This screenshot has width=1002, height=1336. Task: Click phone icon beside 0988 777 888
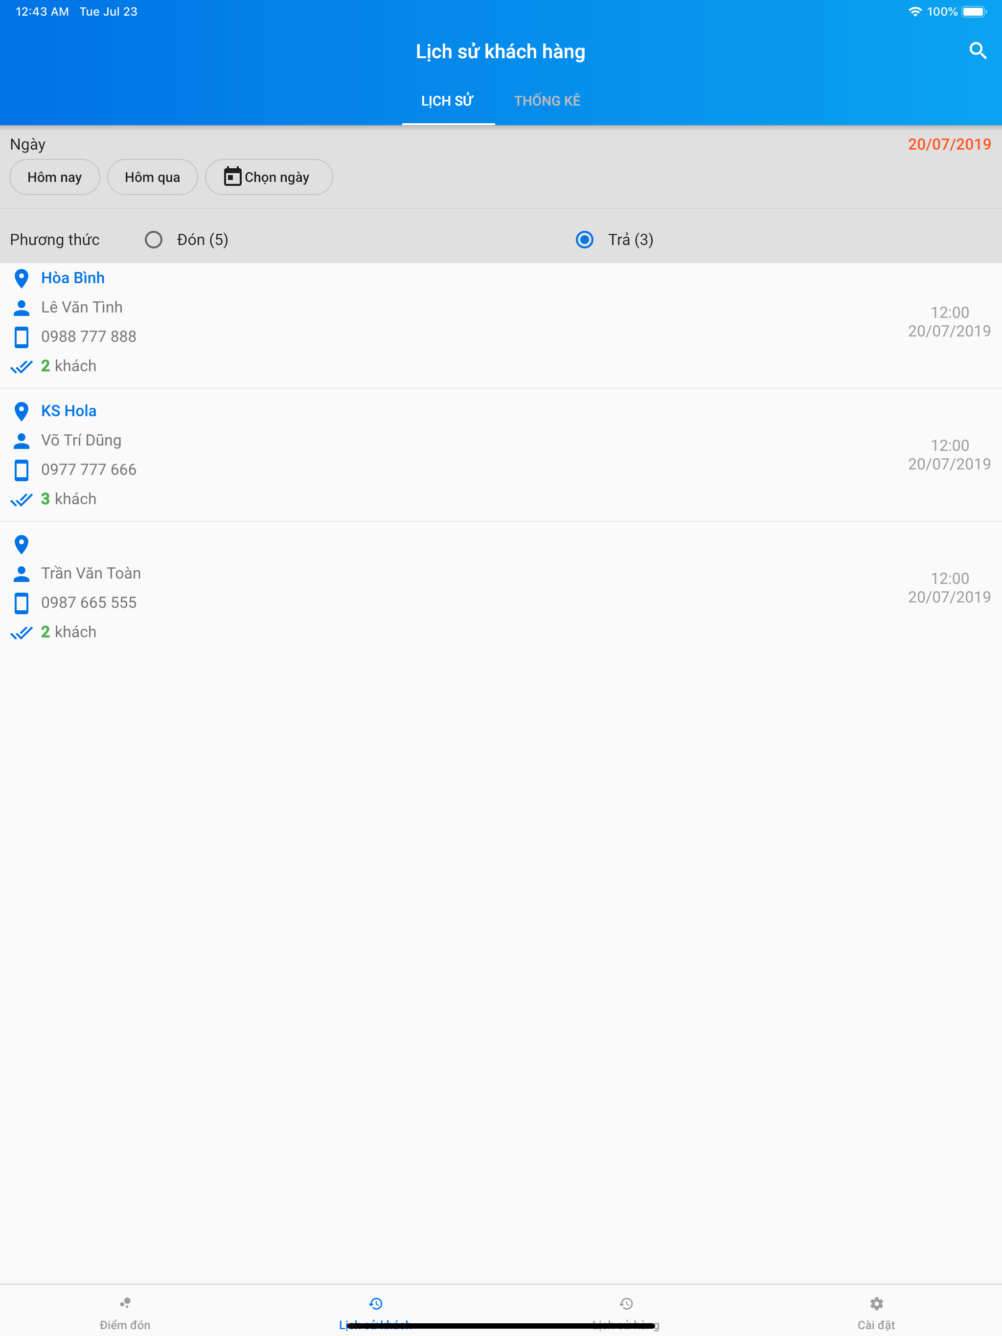coord(22,337)
